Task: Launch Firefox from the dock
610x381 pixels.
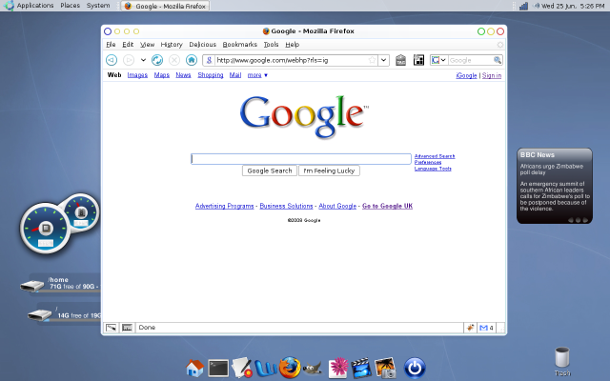Action: 290,368
